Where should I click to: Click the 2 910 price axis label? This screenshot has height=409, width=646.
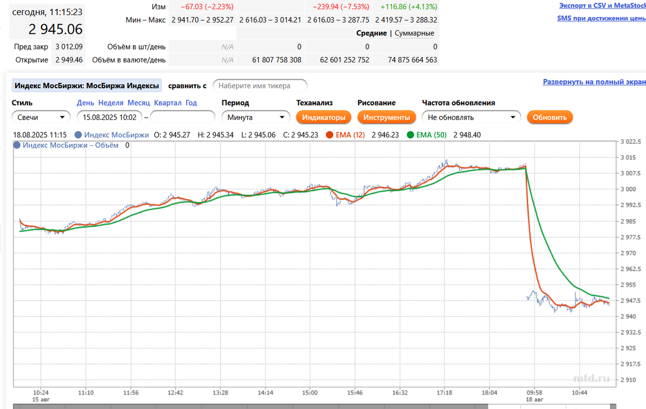pos(628,380)
